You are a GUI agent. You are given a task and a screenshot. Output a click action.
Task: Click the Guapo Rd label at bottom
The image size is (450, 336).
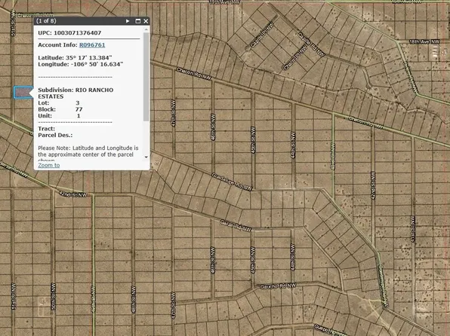point(327,330)
